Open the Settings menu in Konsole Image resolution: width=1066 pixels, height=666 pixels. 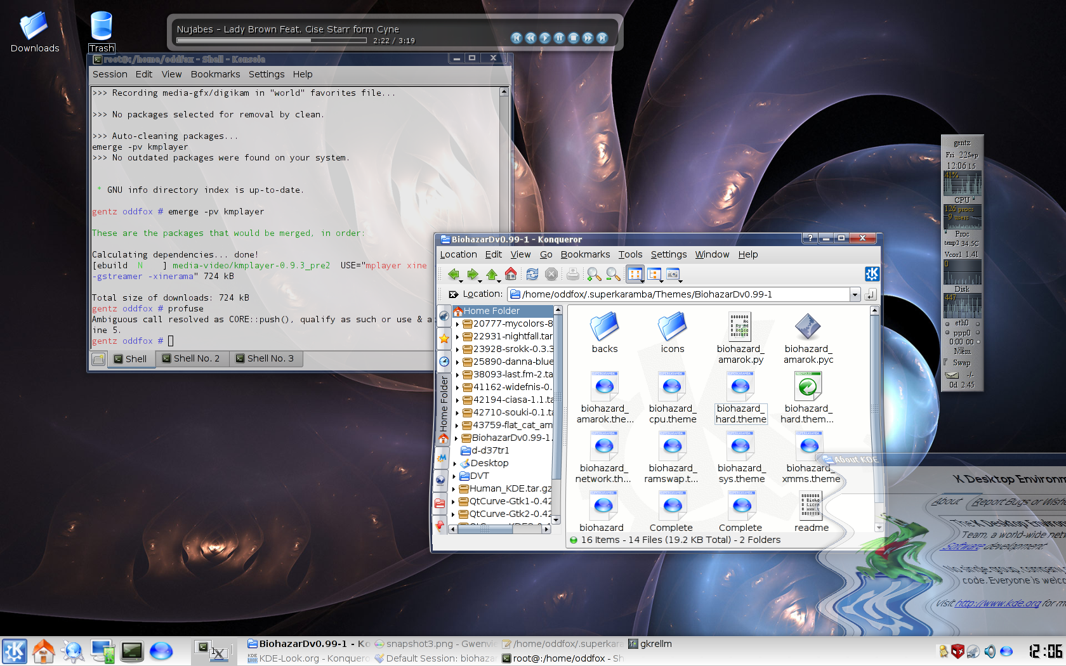(266, 74)
